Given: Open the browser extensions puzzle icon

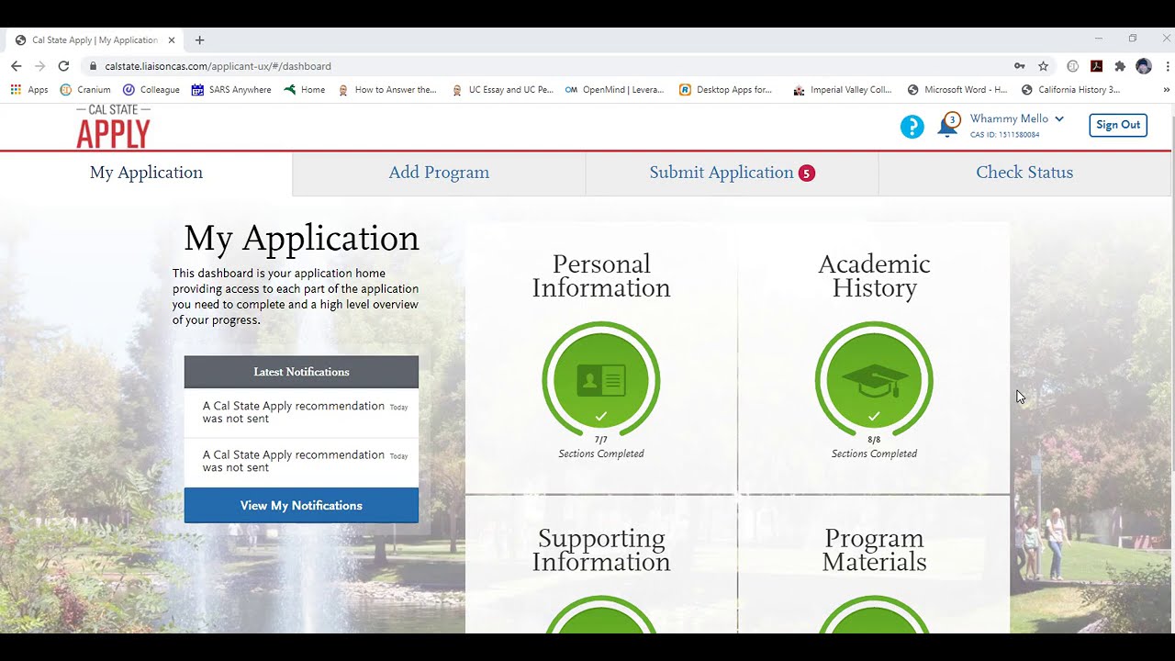Looking at the screenshot, I should pos(1120,66).
